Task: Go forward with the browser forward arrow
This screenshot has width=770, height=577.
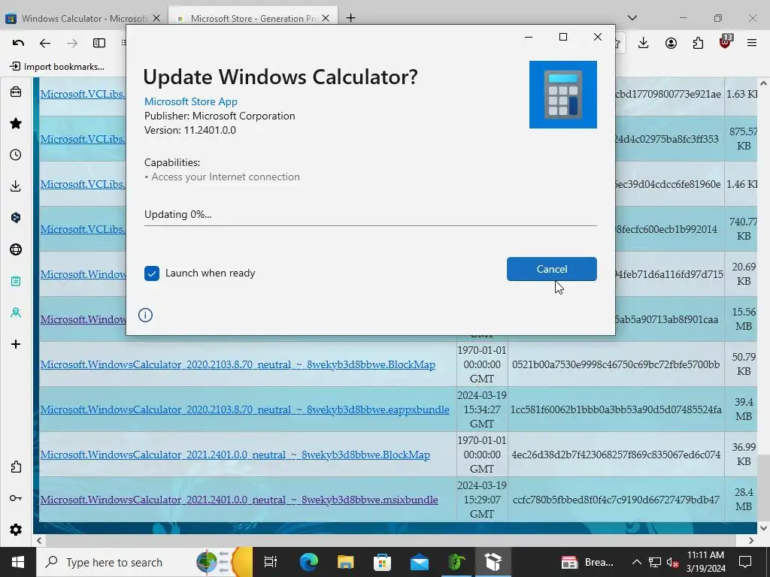Action: (x=72, y=43)
